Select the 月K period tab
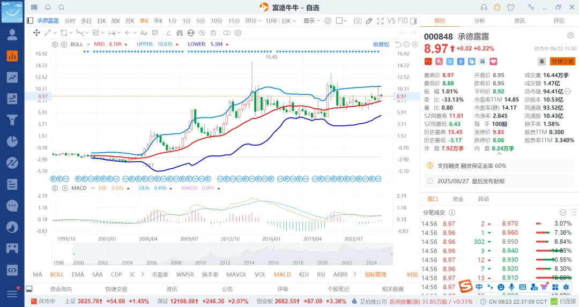 click(130, 21)
